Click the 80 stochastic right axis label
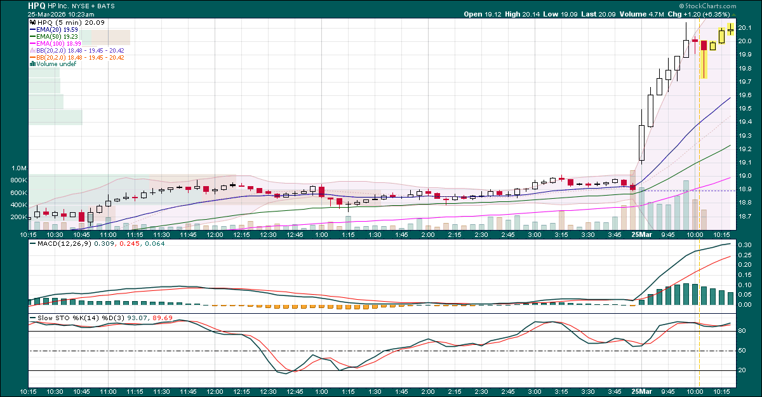 (742, 331)
